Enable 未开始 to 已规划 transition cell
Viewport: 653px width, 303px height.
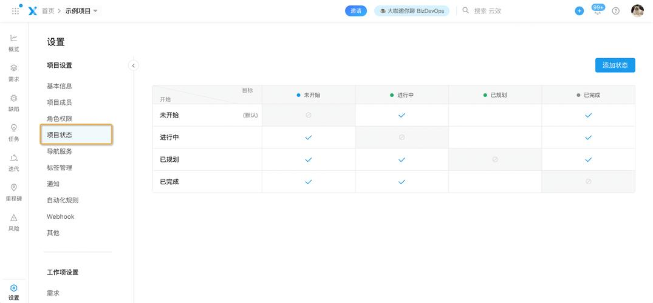[x=495, y=115]
